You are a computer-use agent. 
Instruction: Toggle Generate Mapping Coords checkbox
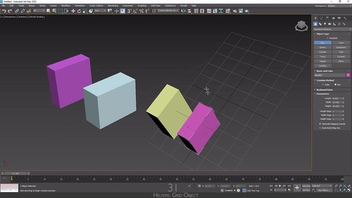point(320,124)
